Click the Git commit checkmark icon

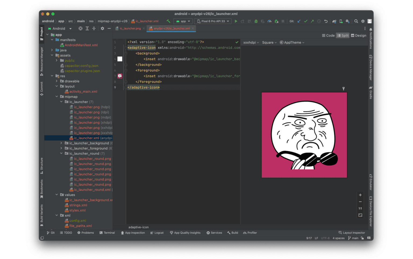click(306, 21)
